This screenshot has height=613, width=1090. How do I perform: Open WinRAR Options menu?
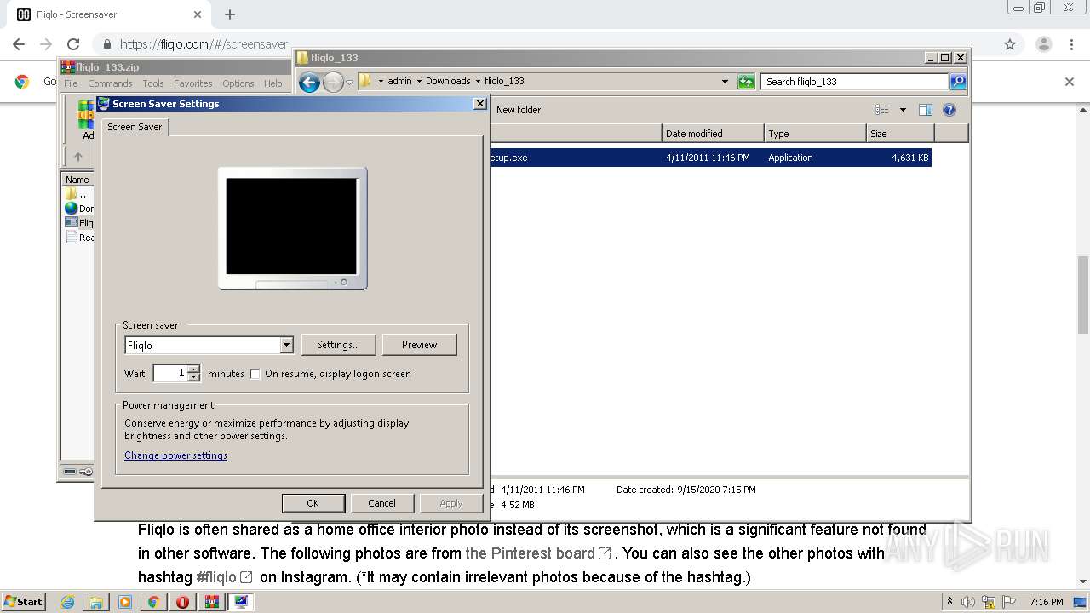[238, 83]
